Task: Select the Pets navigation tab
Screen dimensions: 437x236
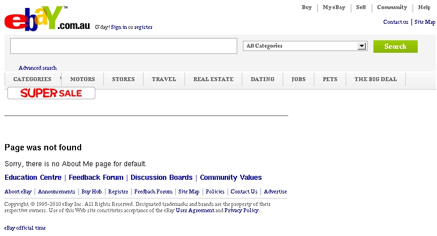Action: pyautogui.click(x=330, y=79)
